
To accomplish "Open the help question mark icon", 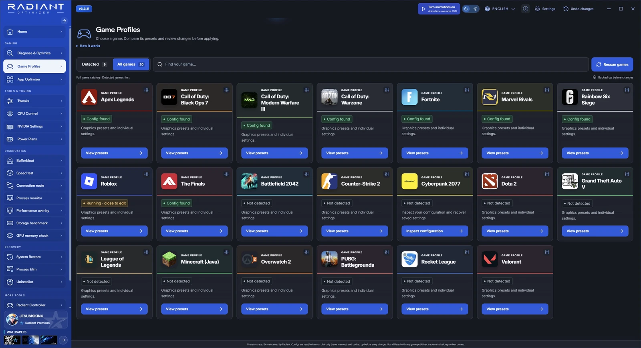I will click(x=526, y=9).
